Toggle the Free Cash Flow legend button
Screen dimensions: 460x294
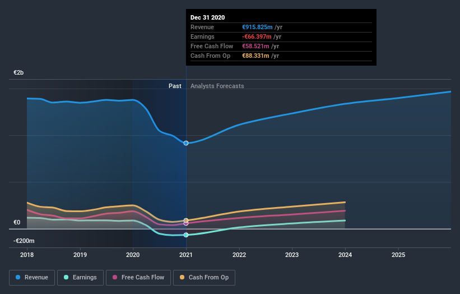coord(138,278)
